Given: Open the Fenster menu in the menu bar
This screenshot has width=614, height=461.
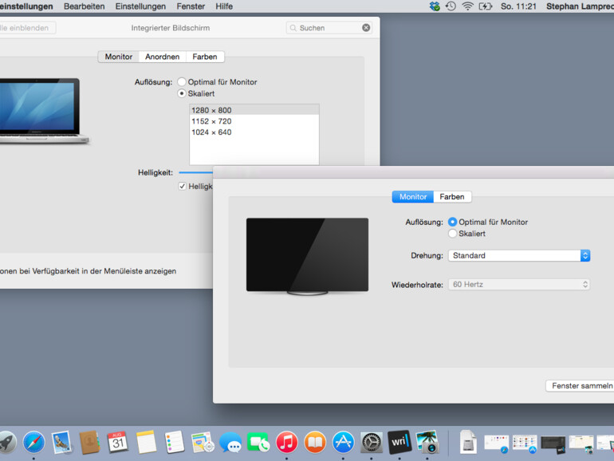Looking at the screenshot, I should tap(191, 6).
